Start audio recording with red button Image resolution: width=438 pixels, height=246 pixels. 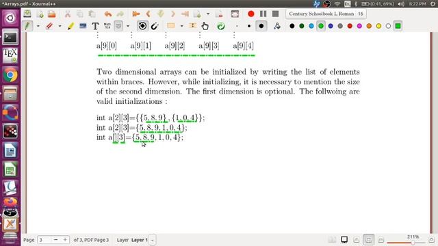[251, 14]
